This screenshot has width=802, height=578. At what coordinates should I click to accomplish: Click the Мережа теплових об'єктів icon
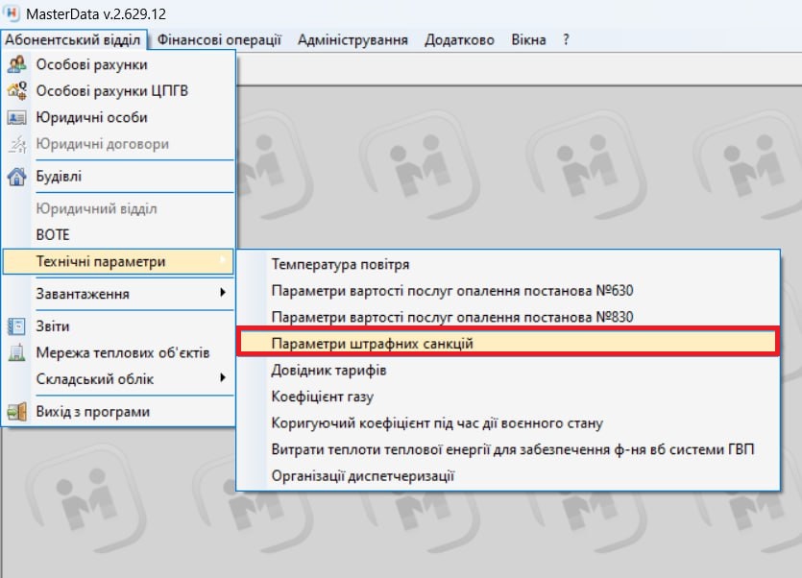point(17,352)
